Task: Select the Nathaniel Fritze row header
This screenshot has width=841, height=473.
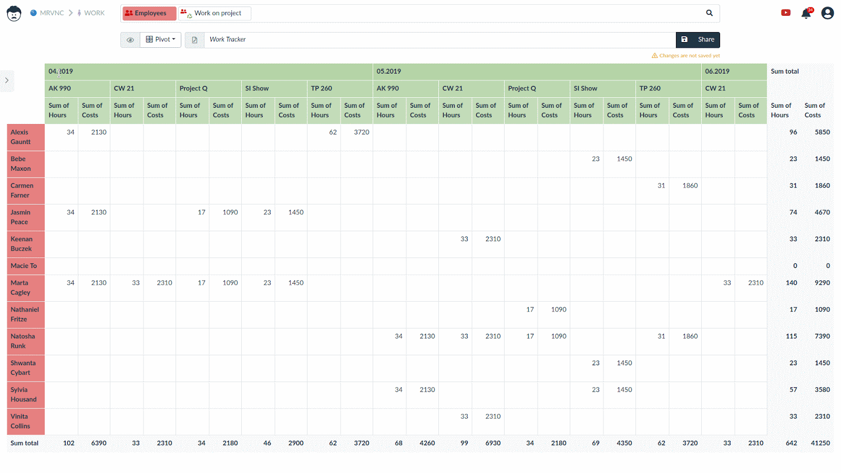Action: [x=26, y=315]
